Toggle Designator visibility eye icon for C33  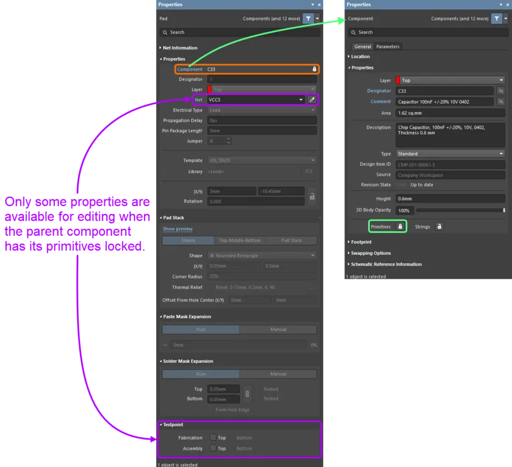[500, 91]
